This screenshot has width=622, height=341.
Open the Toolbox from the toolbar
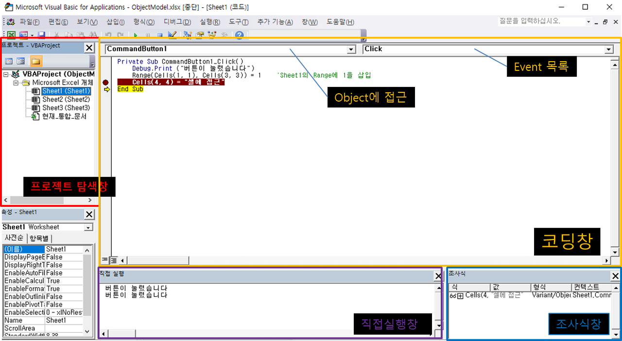[224, 35]
